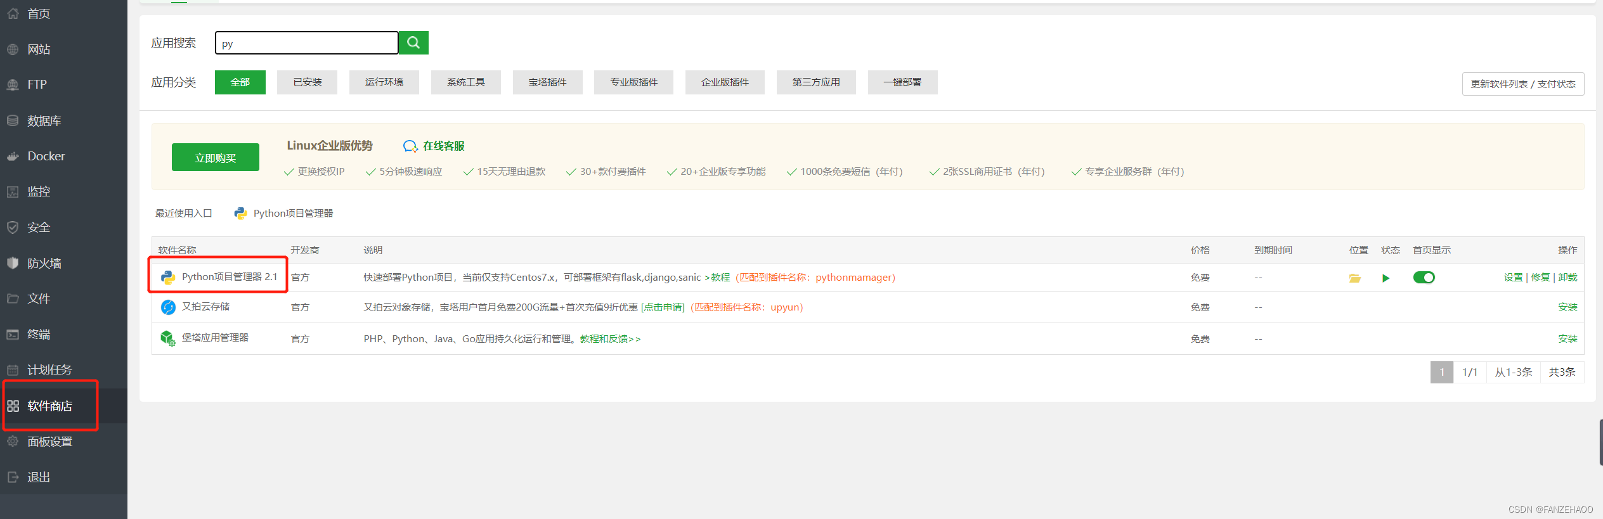Select 运行环境 category
The height and width of the screenshot is (519, 1603).
(384, 82)
